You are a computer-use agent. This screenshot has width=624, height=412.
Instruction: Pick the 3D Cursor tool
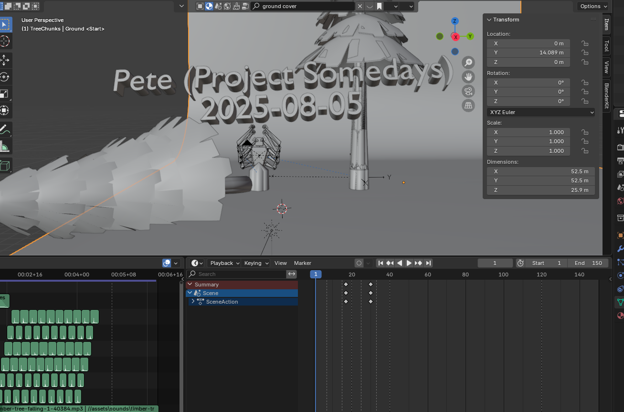pos(4,41)
